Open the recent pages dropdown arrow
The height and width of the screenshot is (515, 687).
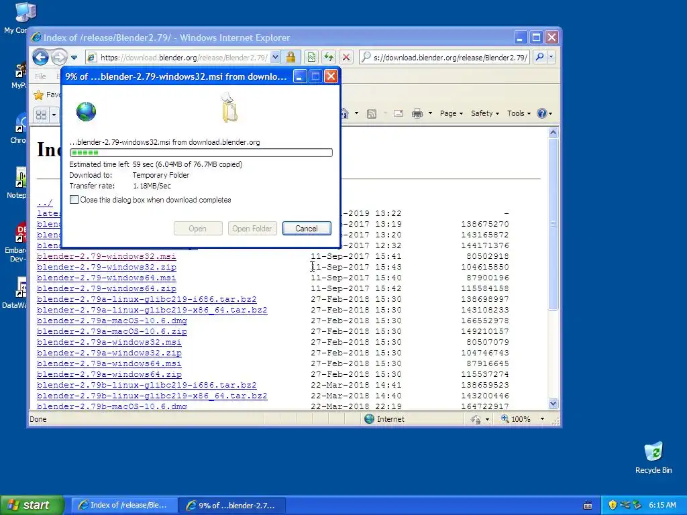(x=74, y=58)
